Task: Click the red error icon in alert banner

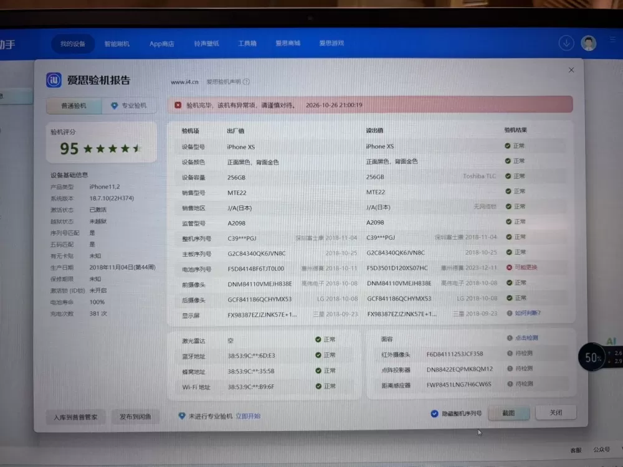Action: tap(178, 105)
